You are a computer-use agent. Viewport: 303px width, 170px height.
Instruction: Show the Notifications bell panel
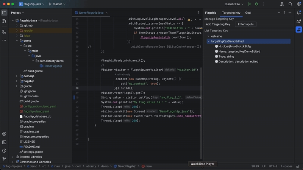[x=299, y=13]
